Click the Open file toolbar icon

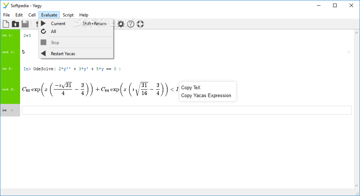tap(15, 24)
